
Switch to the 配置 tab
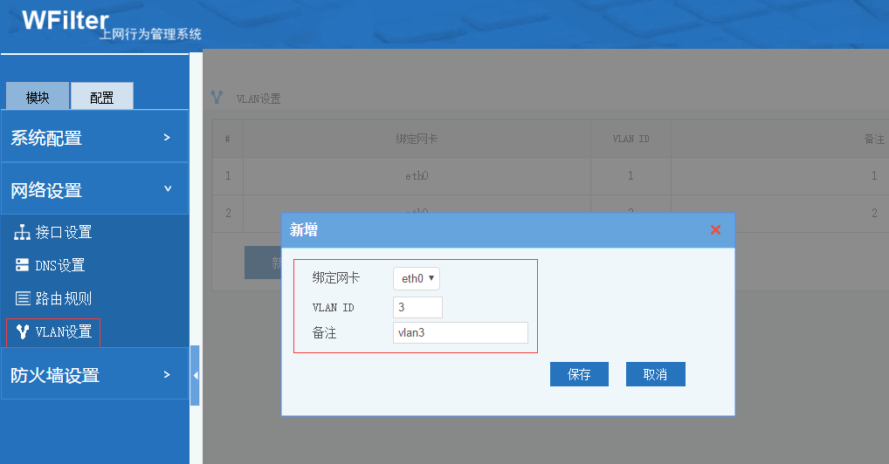tap(102, 97)
